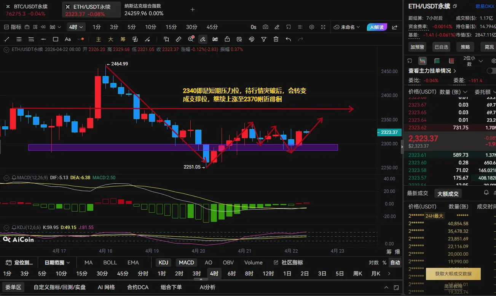Viewport: 496px width, 296px height.
Task: Click the 策略 strategy button
Action: pos(465,47)
